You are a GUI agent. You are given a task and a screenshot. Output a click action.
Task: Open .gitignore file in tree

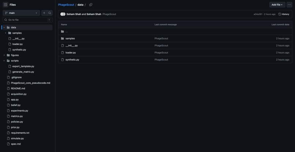click(x=16, y=77)
